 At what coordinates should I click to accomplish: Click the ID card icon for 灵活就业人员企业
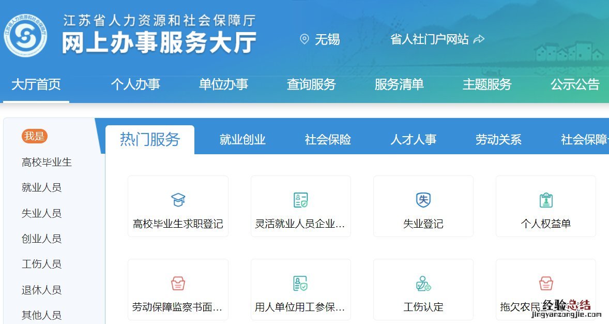(300, 200)
